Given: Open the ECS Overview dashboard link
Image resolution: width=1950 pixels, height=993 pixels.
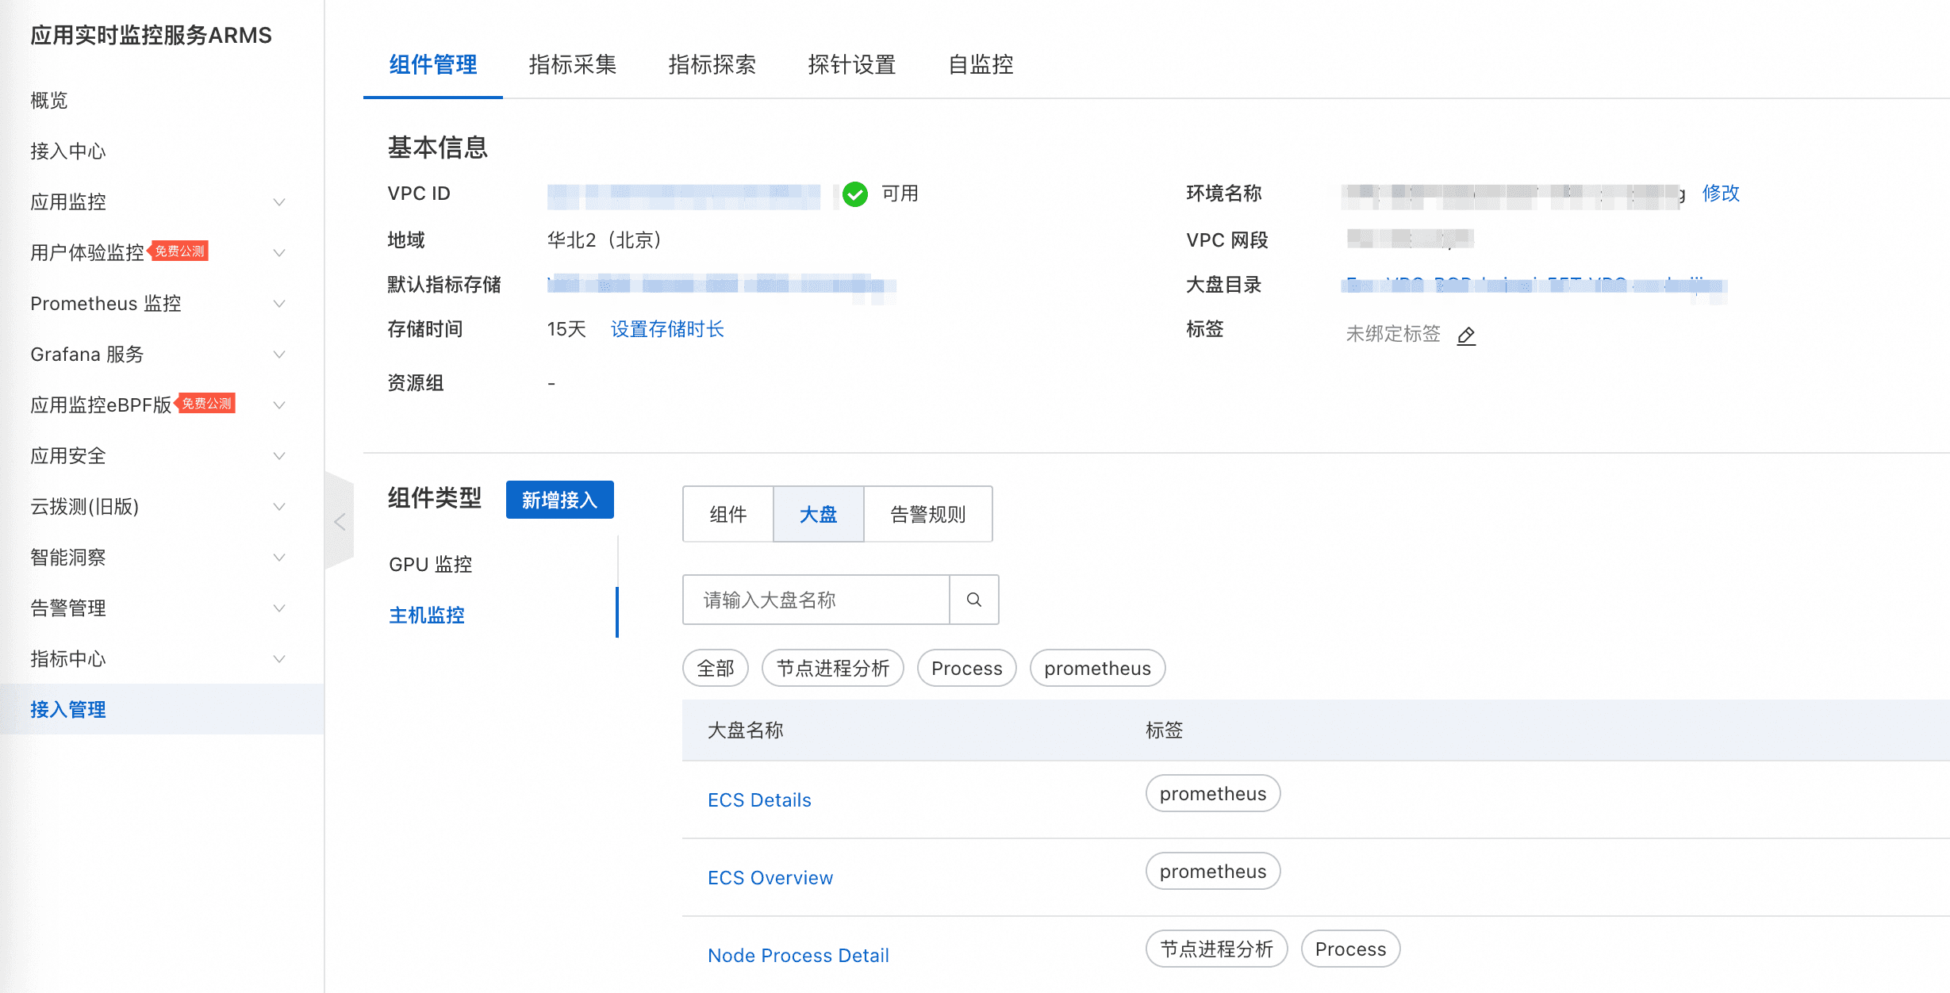Looking at the screenshot, I should pyautogui.click(x=770, y=877).
